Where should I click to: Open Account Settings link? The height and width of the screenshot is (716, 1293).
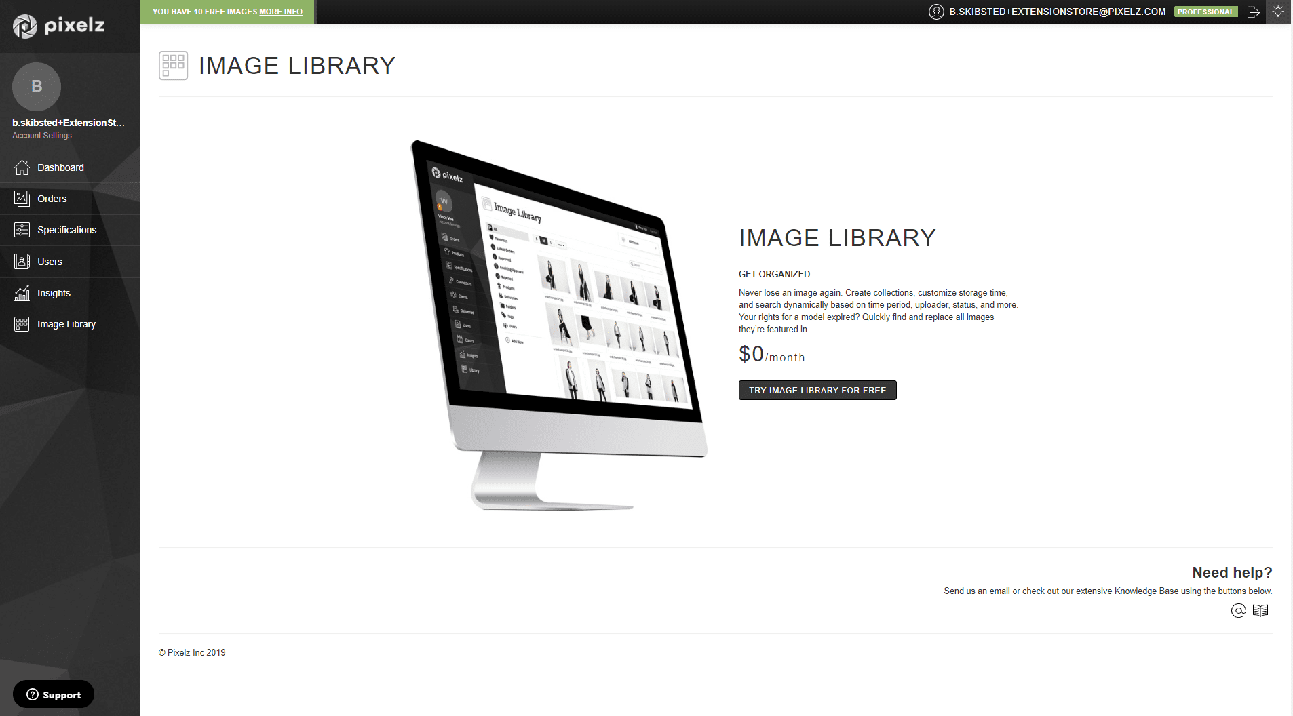[x=42, y=136]
